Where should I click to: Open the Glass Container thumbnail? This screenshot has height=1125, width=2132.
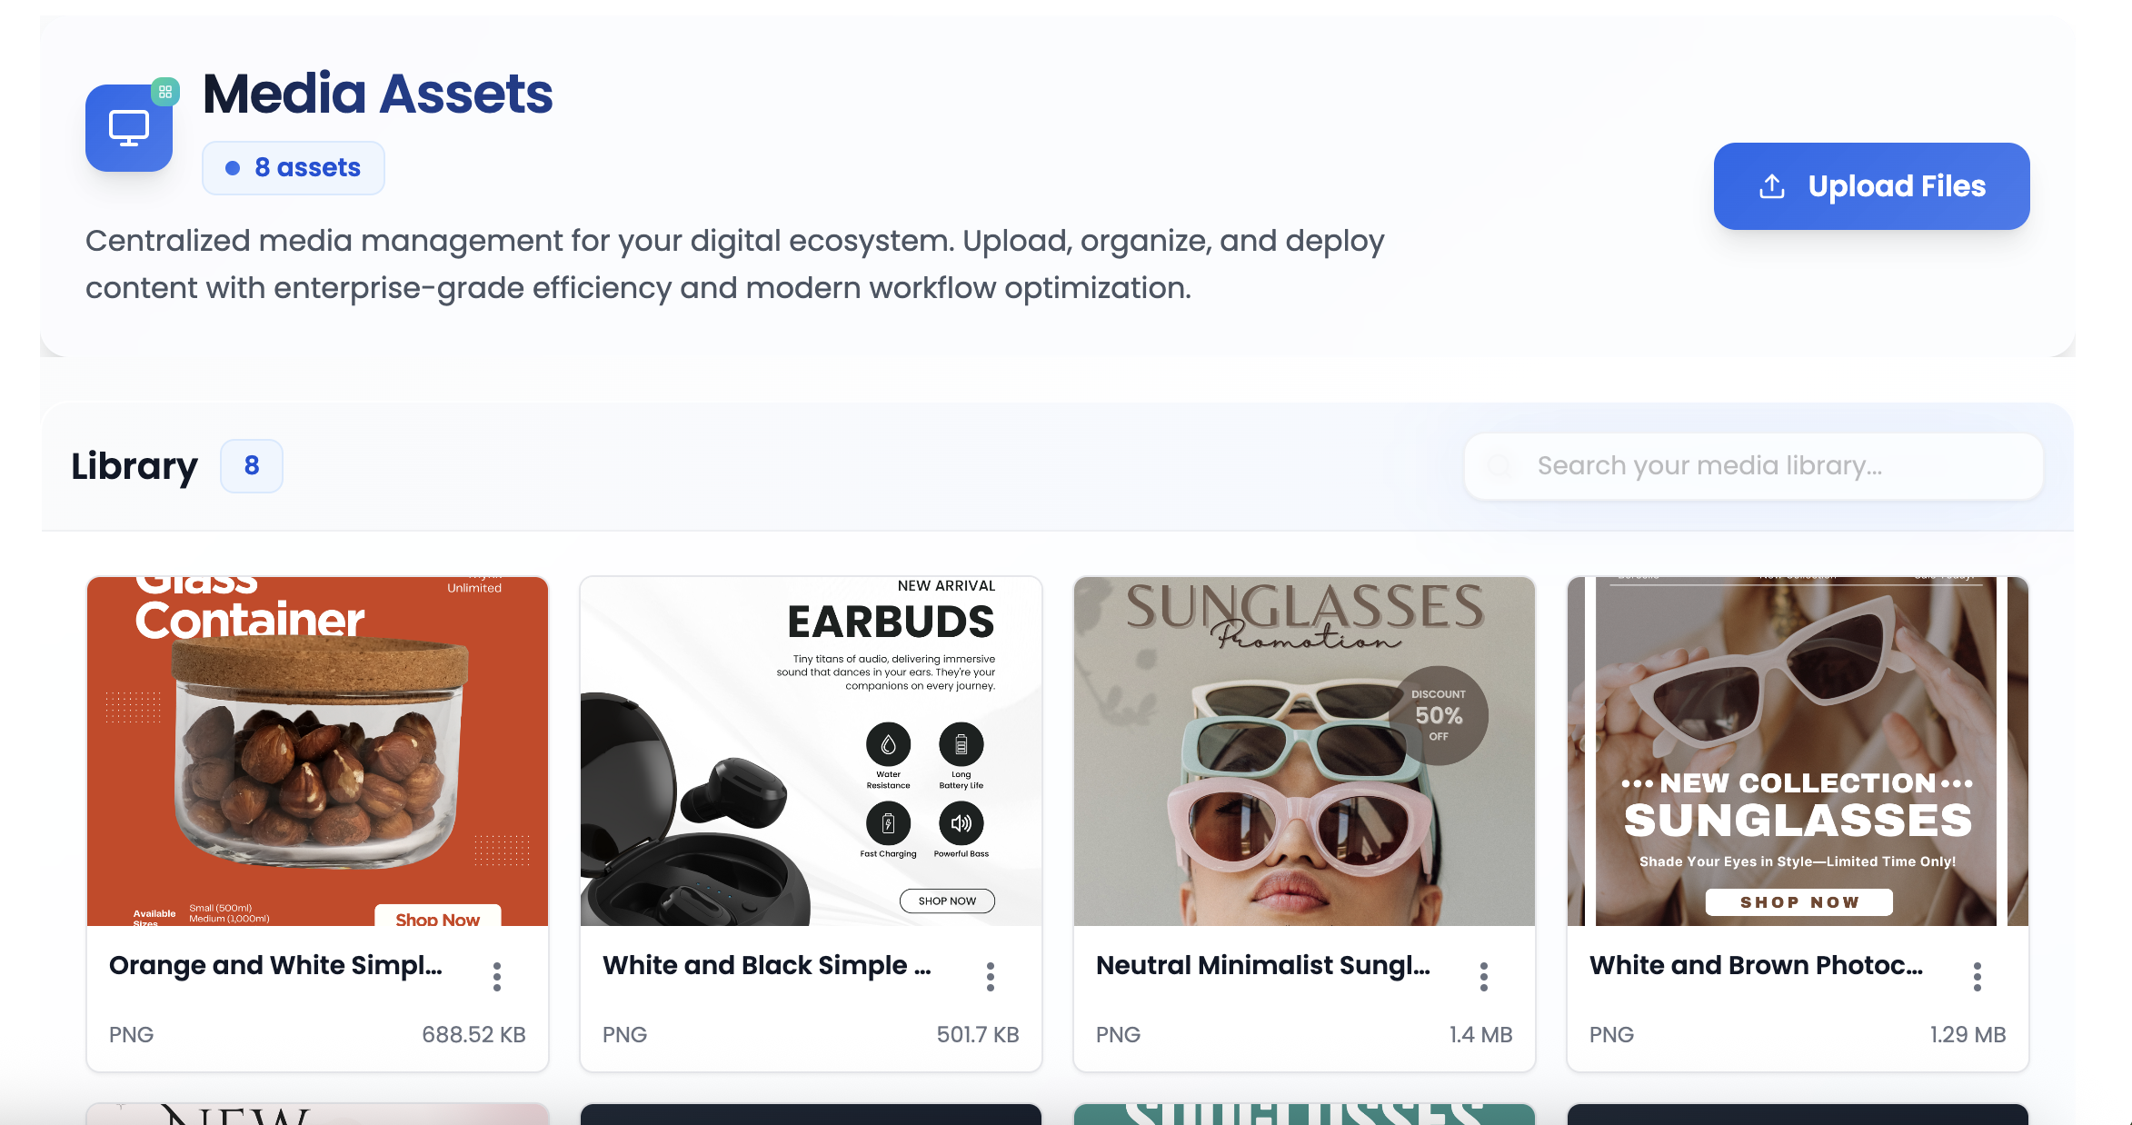click(x=317, y=751)
